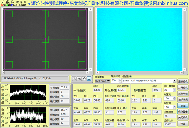Click the cyan uniformity map image
The image size is (189, 128).
(140, 39)
